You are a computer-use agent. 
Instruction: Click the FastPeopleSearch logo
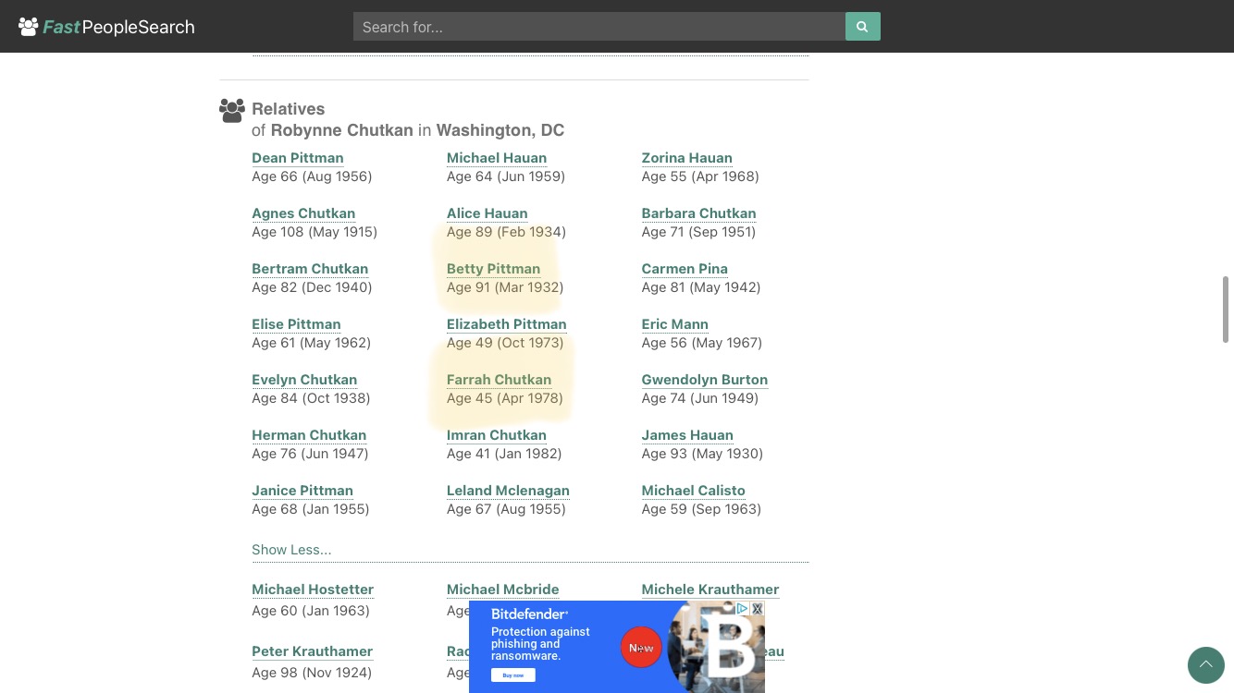[106, 27]
